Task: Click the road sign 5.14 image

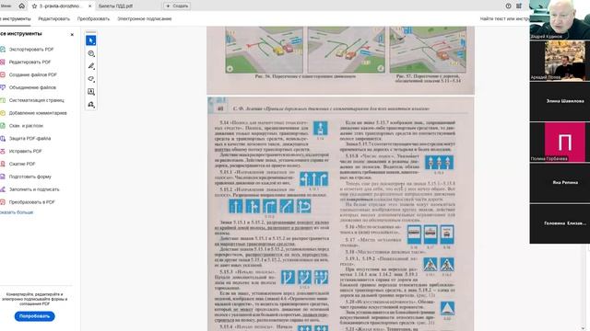Action: point(320,128)
